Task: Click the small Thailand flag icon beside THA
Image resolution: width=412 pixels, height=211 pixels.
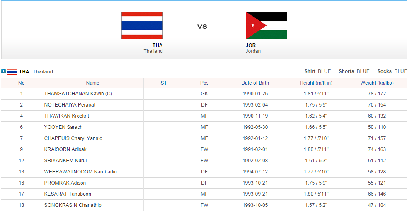Action: (x=12, y=72)
